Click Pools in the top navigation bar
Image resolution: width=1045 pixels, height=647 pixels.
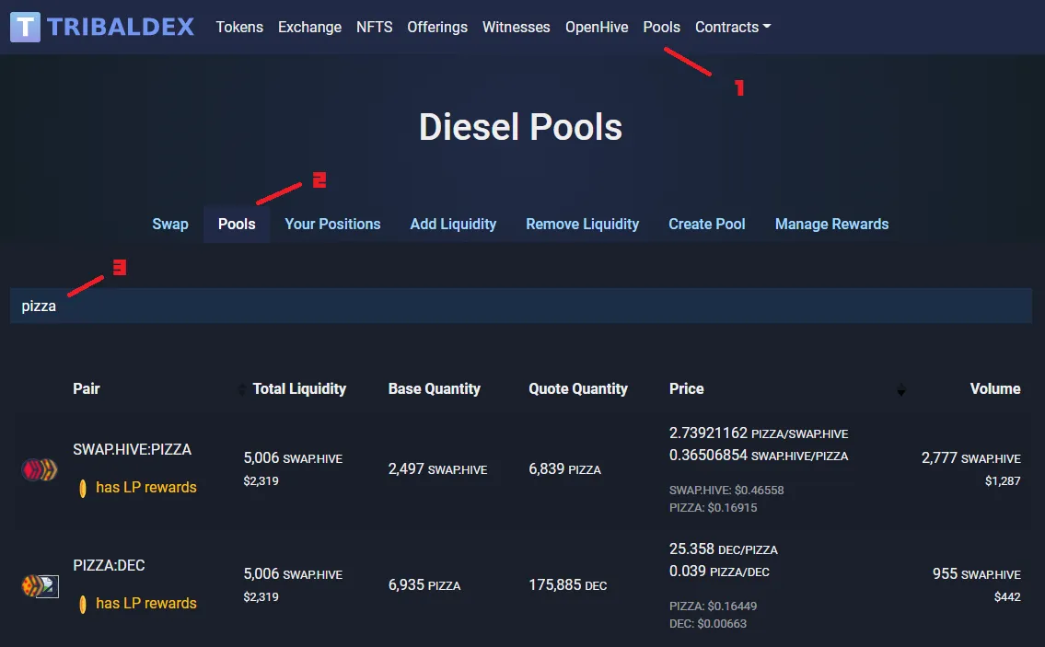pyautogui.click(x=662, y=27)
